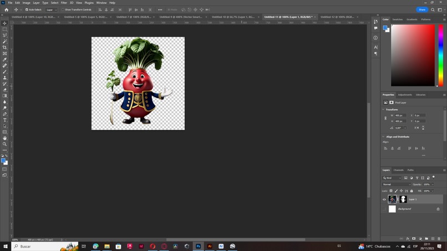
Task: Select the Gradient tool
Action: (x=4, y=96)
